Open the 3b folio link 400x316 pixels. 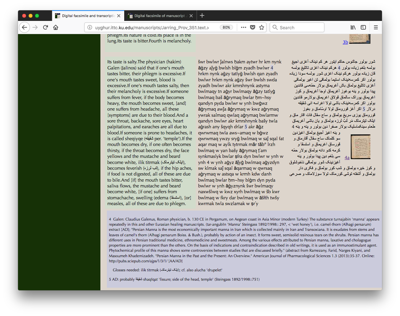click(345, 42)
